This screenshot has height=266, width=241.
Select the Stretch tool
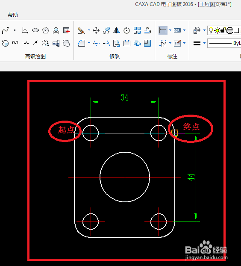coord(117,43)
